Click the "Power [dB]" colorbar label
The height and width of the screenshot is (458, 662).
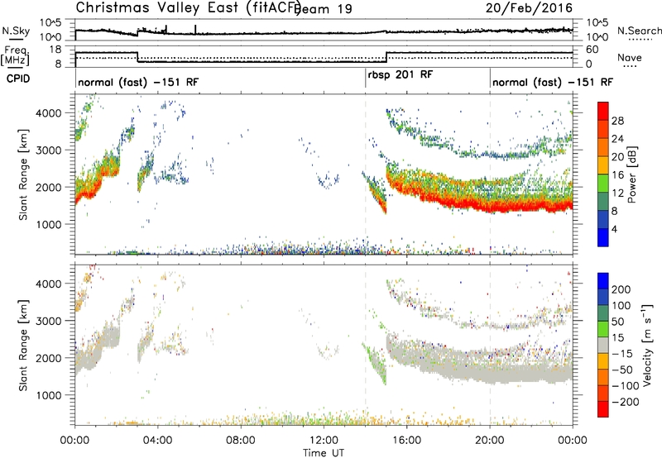(632, 174)
